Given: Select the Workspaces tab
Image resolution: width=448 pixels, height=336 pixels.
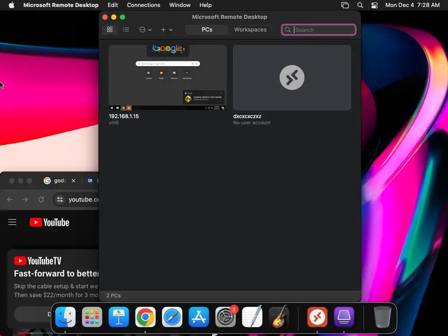Looking at the screenshot, I should (250, 29).
